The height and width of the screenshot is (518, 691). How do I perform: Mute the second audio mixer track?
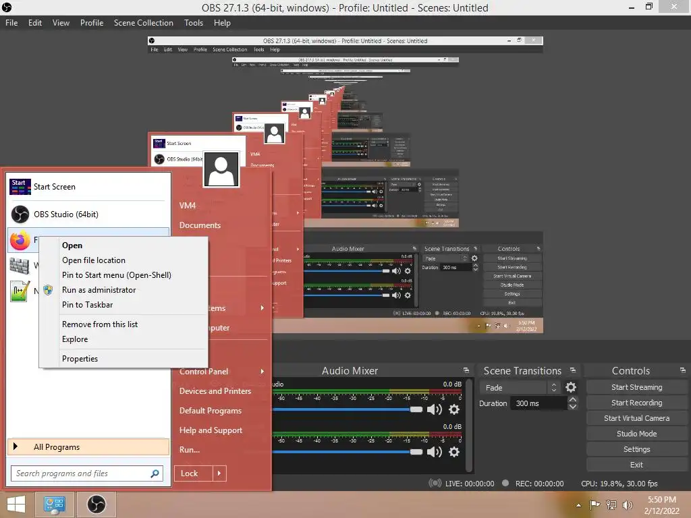(x=434, y=452)
